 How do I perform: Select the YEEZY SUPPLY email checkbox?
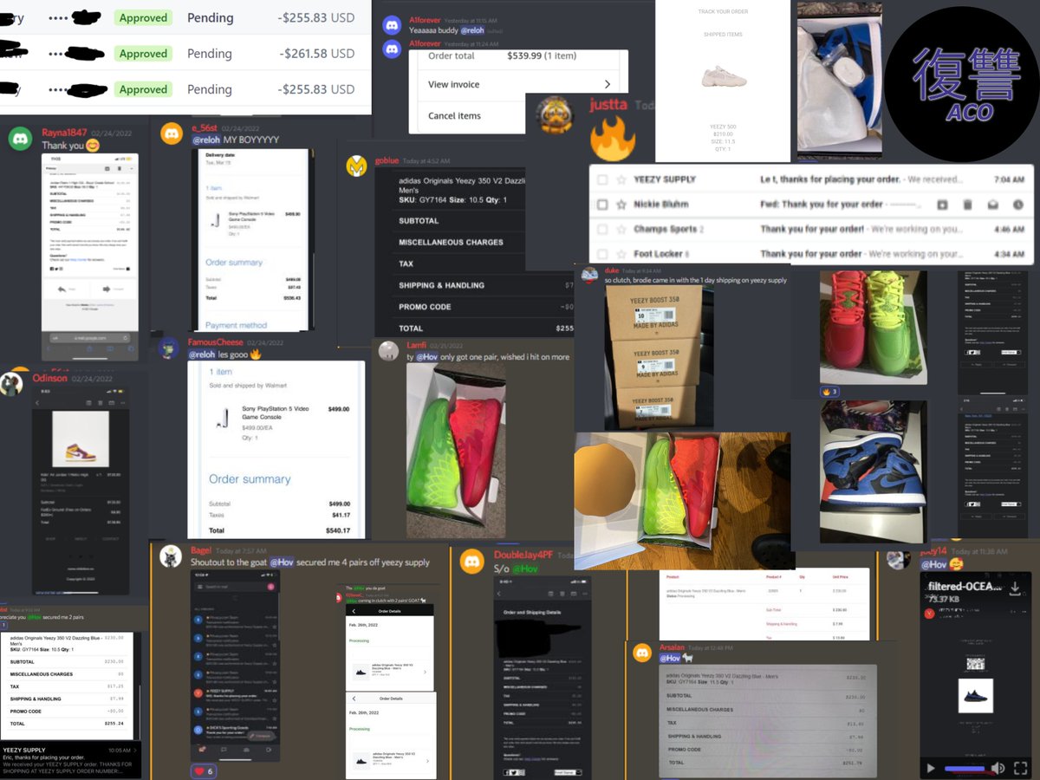[602, 179]
